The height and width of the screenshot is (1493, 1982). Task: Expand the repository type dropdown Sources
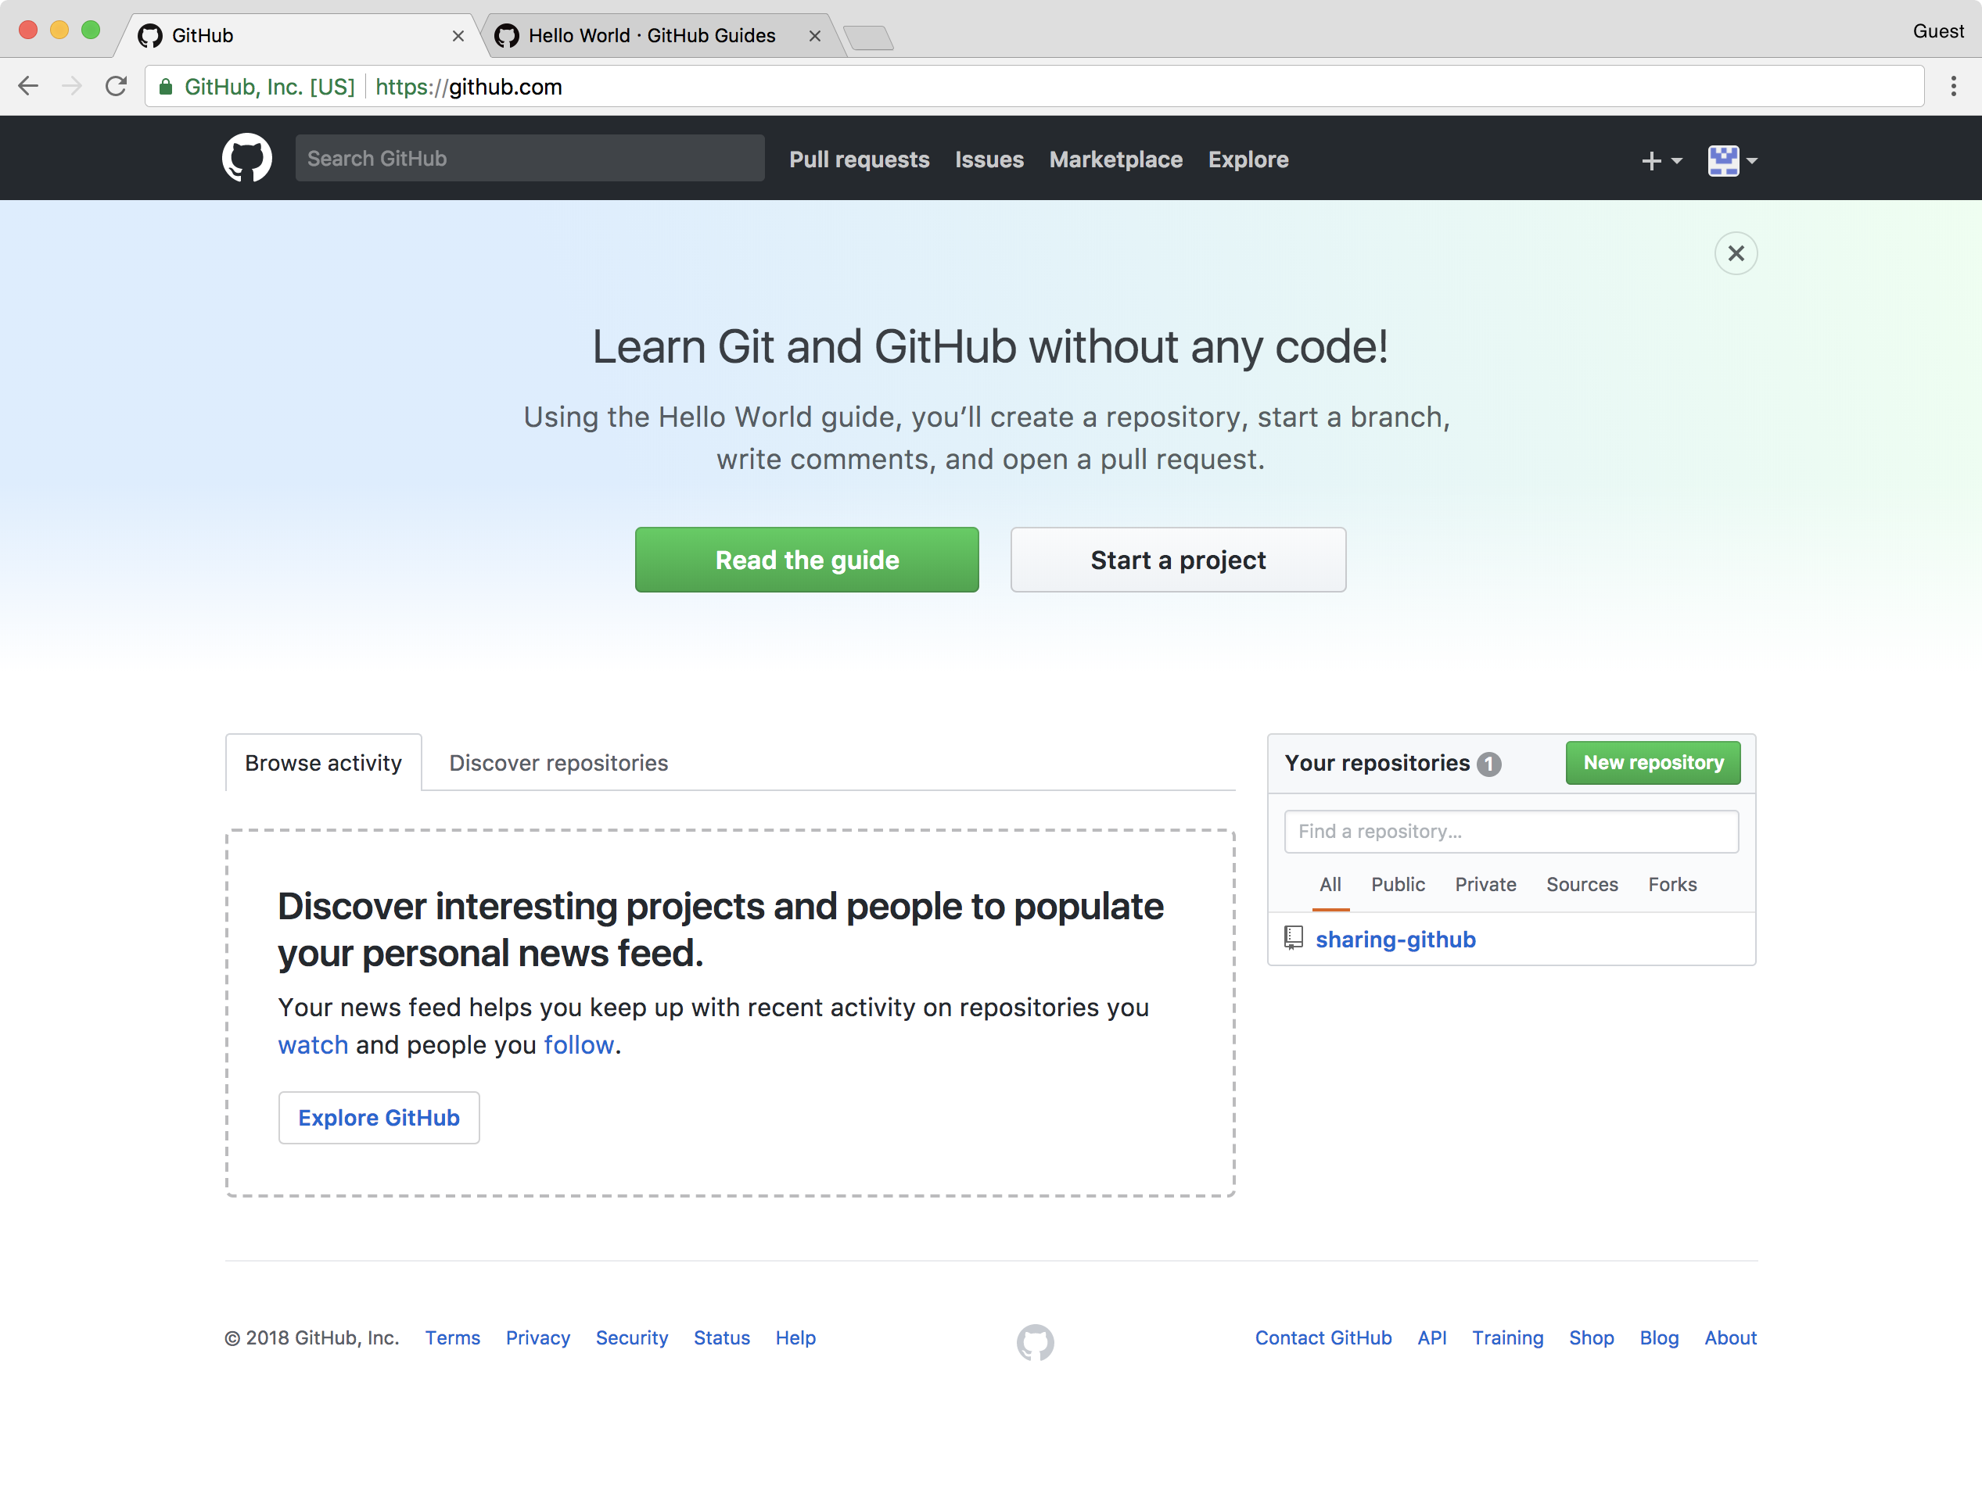(x=1580, y=883)
